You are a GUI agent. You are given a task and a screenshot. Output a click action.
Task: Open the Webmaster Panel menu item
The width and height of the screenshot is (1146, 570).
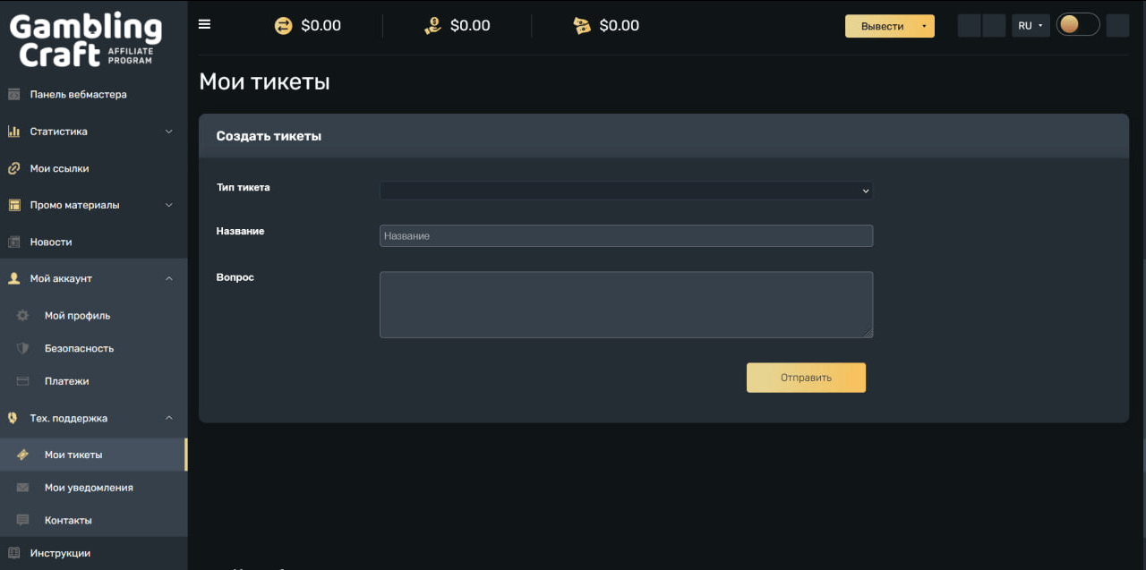[78, 94]
